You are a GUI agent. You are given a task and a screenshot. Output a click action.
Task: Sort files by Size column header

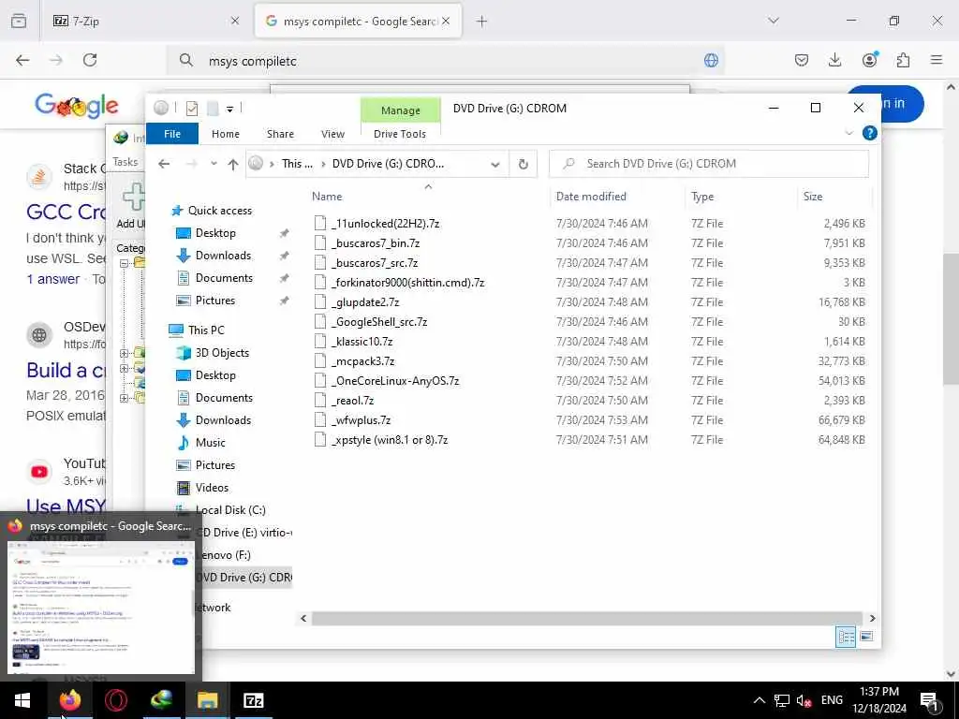tap(813, 197)
